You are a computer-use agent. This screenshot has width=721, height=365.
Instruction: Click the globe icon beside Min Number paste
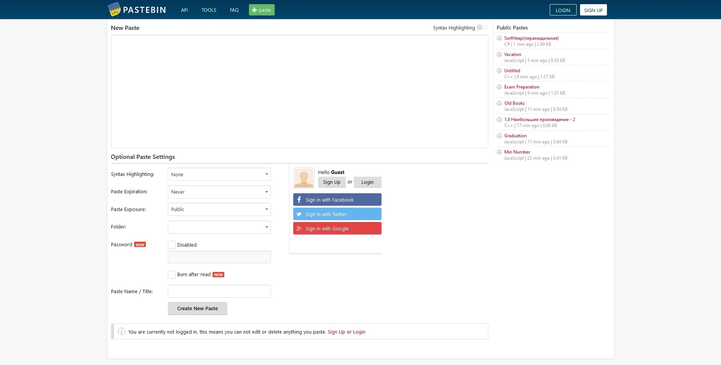coord(499,152)
